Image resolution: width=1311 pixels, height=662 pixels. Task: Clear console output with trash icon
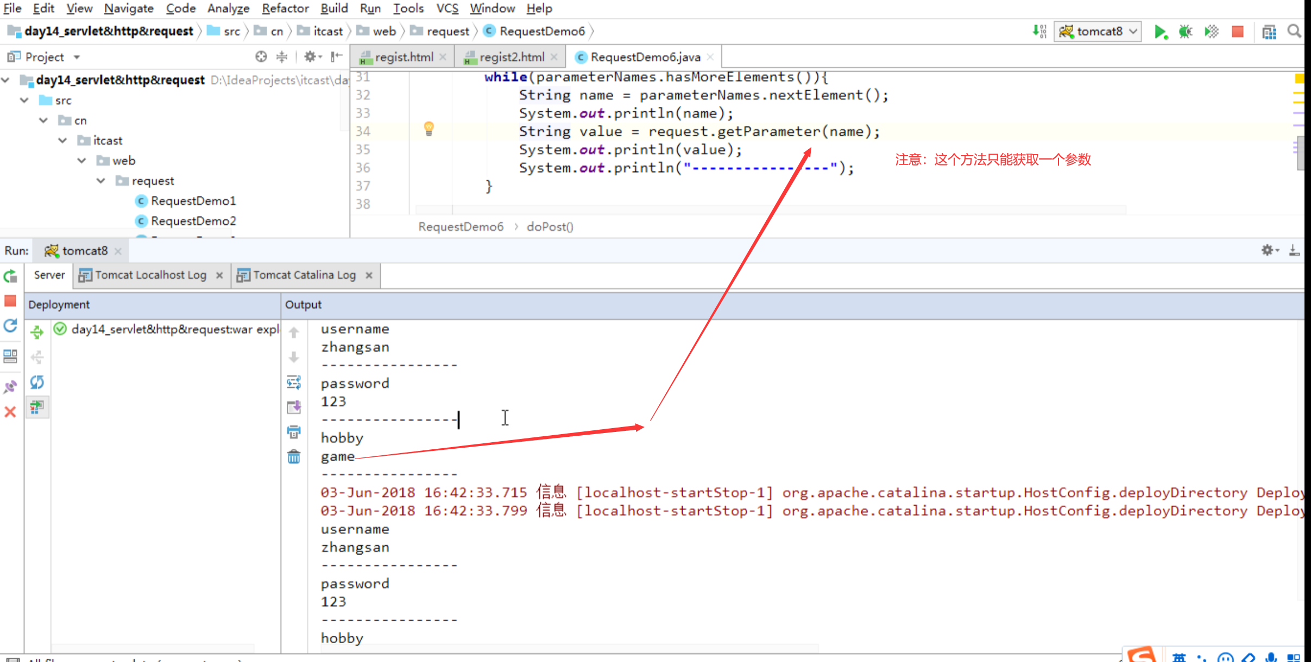pos(294,457)
